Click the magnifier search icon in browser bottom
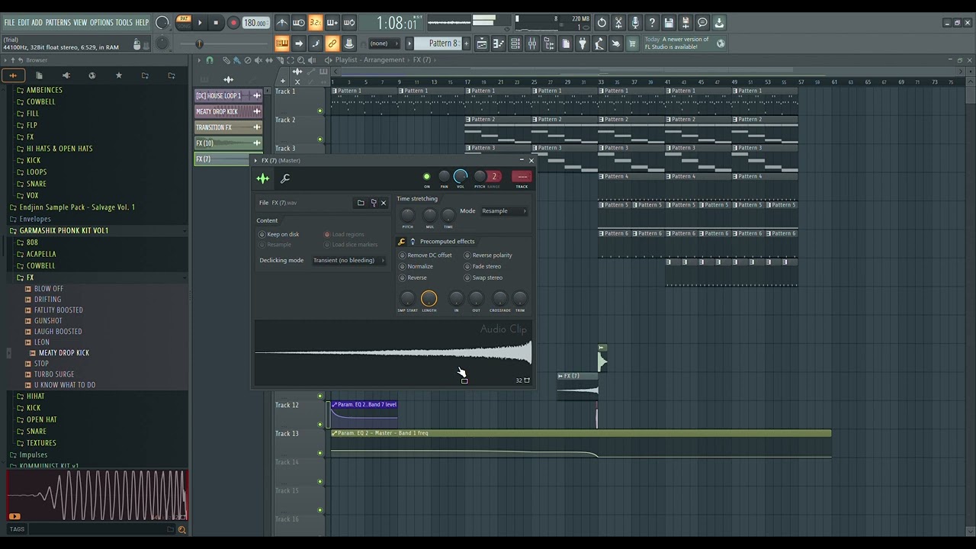The width and height of the screenshot is (976, 549). 181,529
